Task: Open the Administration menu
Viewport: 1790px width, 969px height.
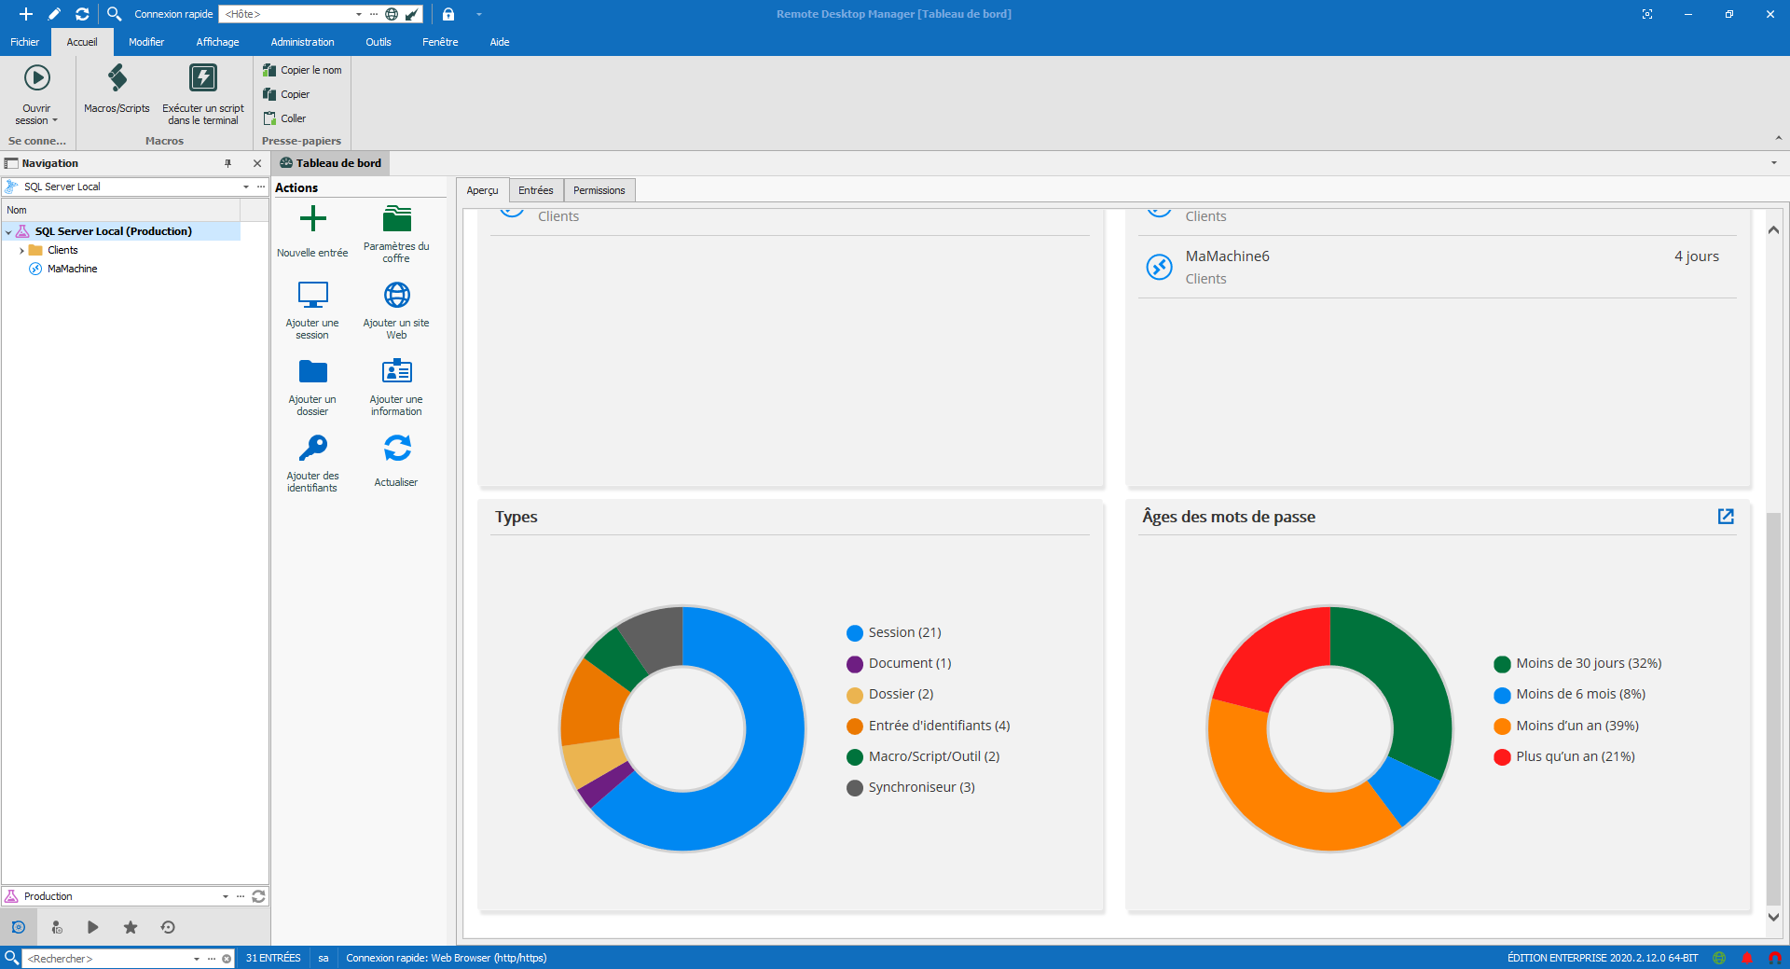Action: tap(302, 42)
